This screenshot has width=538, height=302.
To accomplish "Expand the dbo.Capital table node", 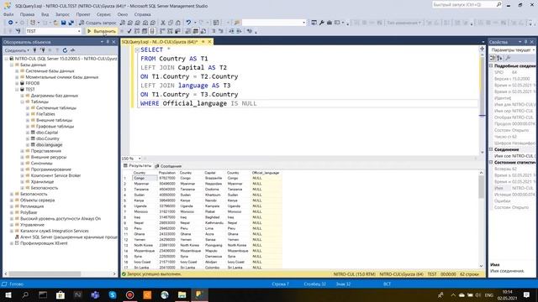I will click(28, 133).
